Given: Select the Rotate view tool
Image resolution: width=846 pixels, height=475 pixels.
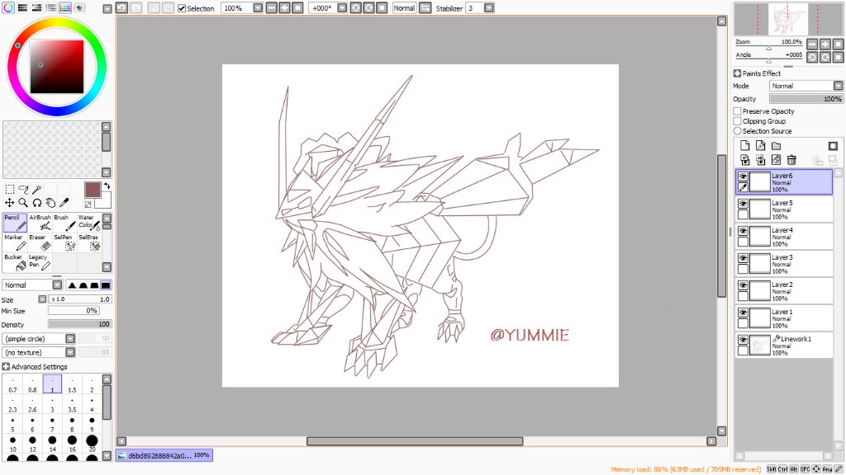Looking at the screenshot, I should [36, 203].
